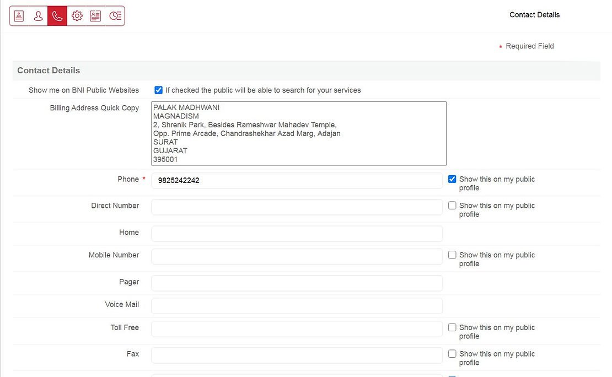
Task: Open the ID card icon tab
Action: pos(95,16)
